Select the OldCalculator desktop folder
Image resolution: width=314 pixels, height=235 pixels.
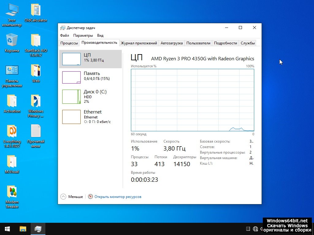tap(36, 13)
